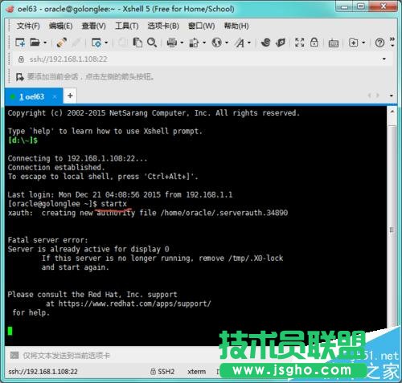
Task: Add a new tab with the plus button
Action: (x=70, y=96)
